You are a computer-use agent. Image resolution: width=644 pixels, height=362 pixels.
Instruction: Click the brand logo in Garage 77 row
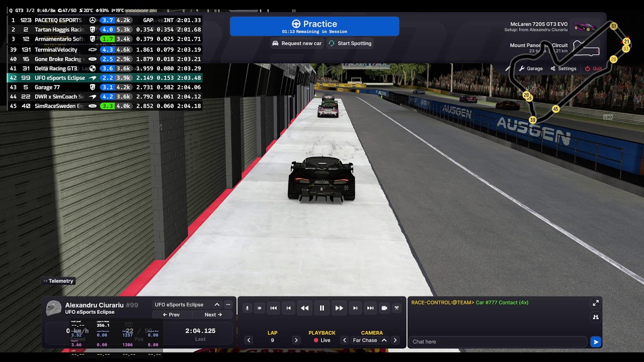93,87
